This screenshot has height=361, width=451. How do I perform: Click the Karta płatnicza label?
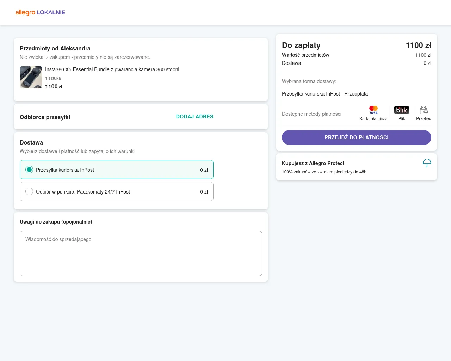[x=373, y=119]
